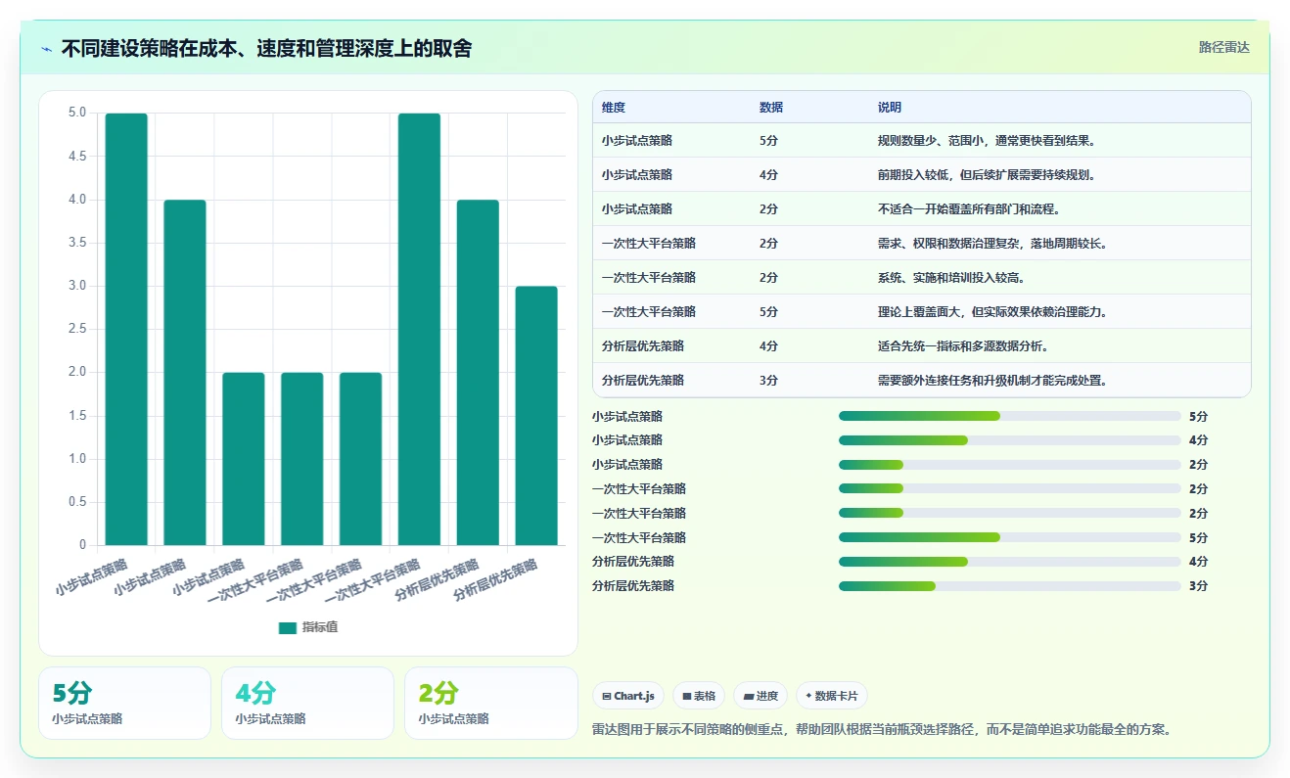This screenshot has height=778, width=1290.
Task: Open the summary card showing large 4分
Action: tap(307, 703)
